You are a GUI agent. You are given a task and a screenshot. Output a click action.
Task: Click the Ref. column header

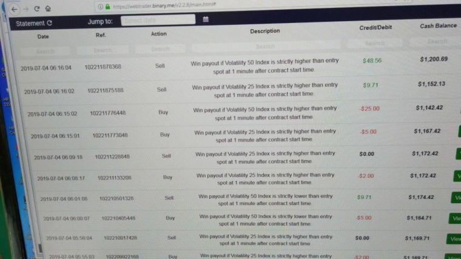101,35
